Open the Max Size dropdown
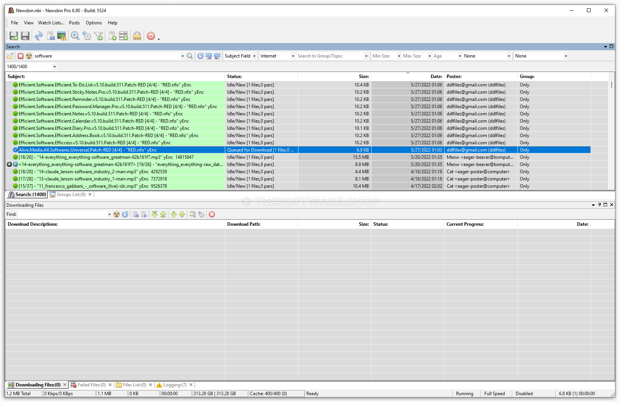The image size is (620, 402). (429, 56)
